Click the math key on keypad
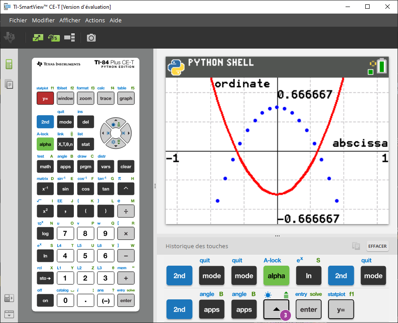Viewport: 398px width, 323px height. [x=45, y=167]
